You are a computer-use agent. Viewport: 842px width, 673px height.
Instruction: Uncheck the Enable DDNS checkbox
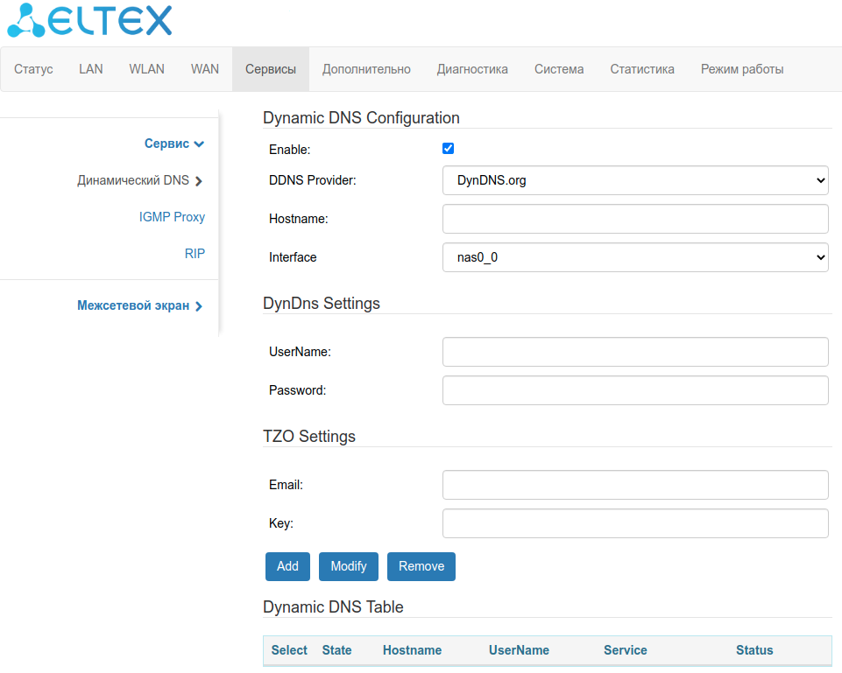449,149
